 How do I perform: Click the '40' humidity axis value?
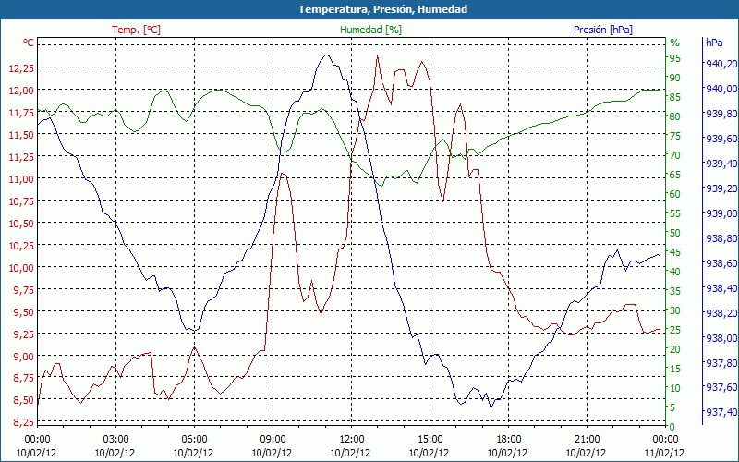[675, 272]
